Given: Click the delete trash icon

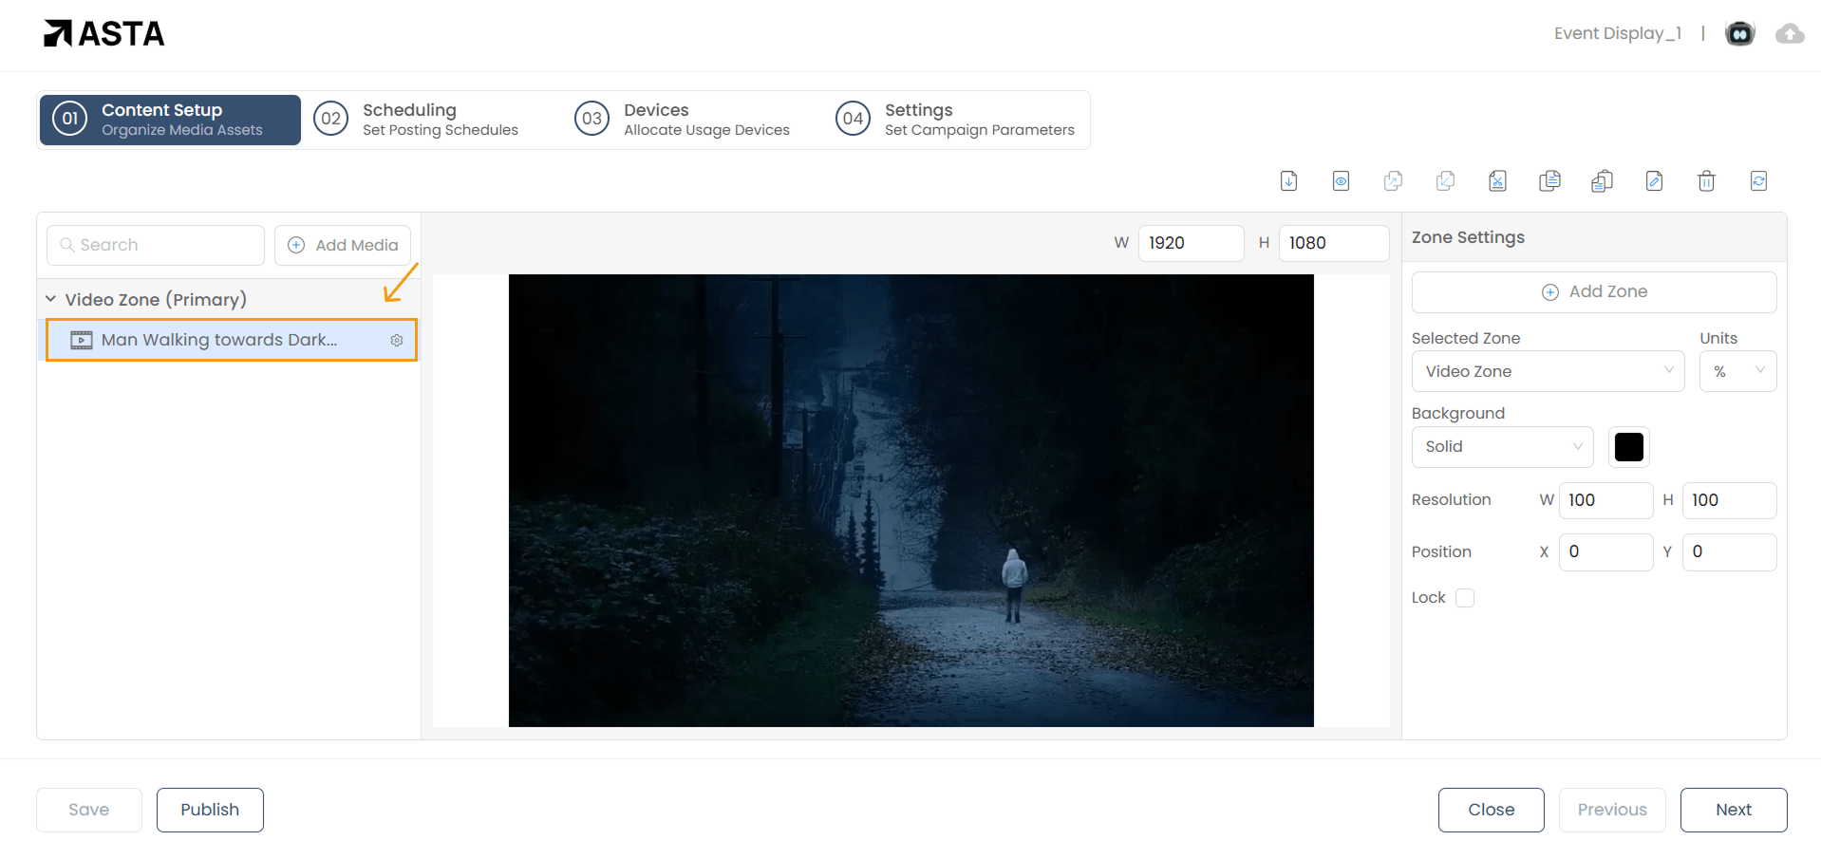Looking at the screenshot, I should pyautogui.click(x=1706, y=180).
